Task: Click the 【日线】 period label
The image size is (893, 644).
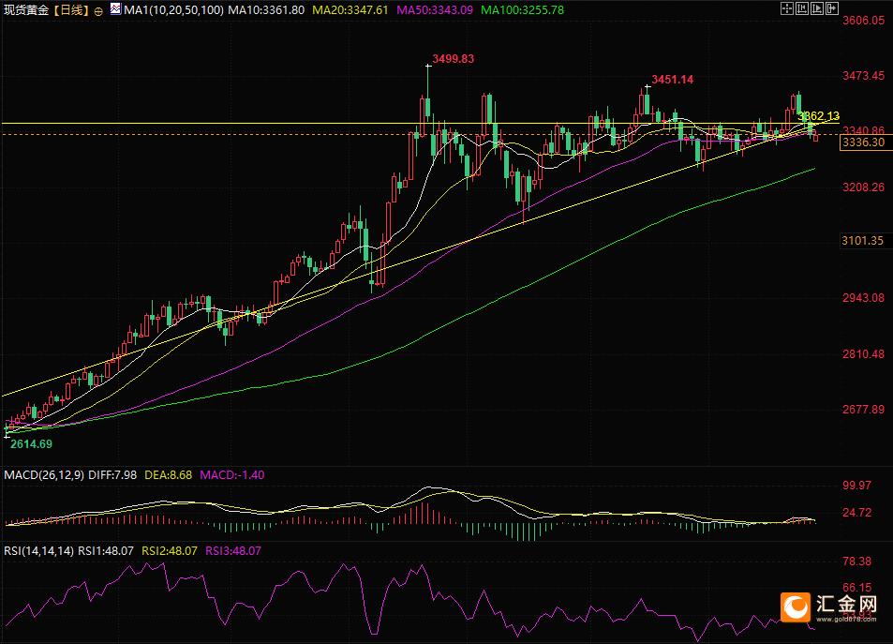Action: tap(71, 9)
